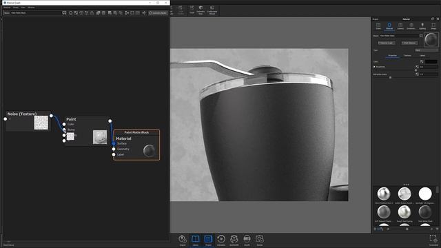Click the Noise texture node preview thumbnail
Screen dimensions: 441x248
coord(41,123)
